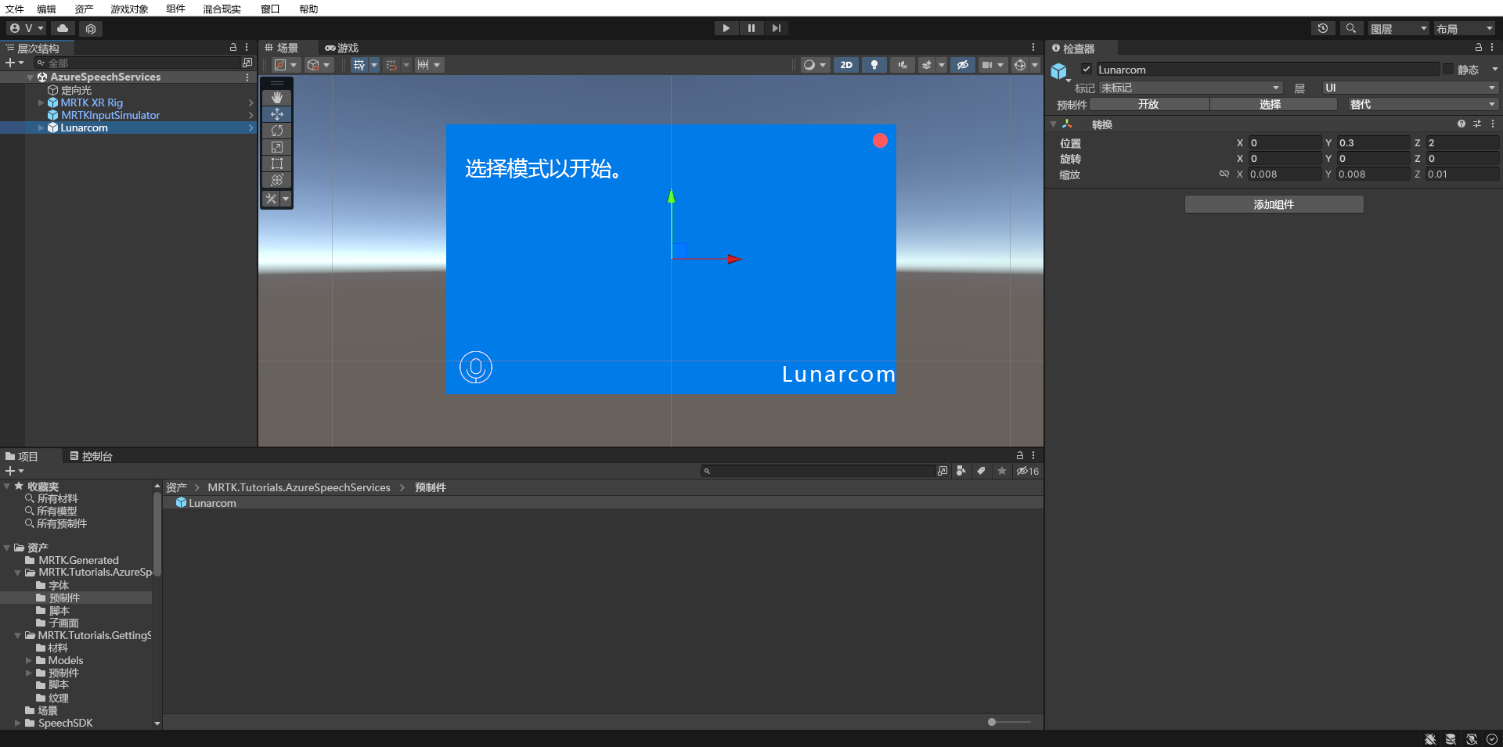
Task: Select the Rect transform tool
Action: (x=277, y=163)
